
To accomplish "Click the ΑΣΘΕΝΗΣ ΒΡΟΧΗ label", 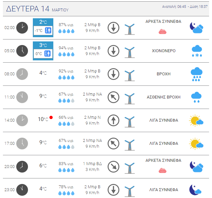I will pyautogui.click(x=164, y=97).
